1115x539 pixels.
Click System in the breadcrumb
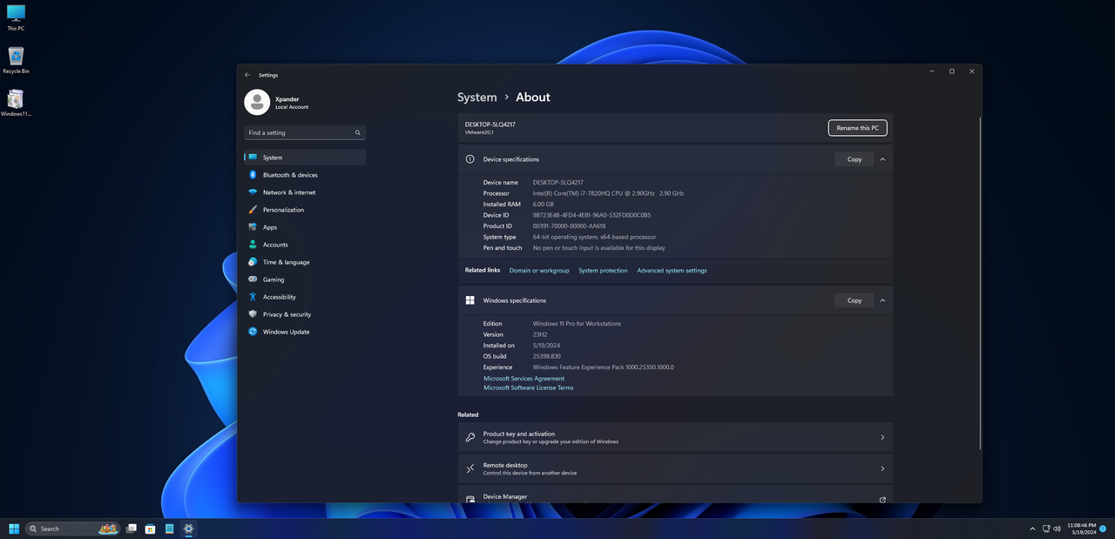477,98
